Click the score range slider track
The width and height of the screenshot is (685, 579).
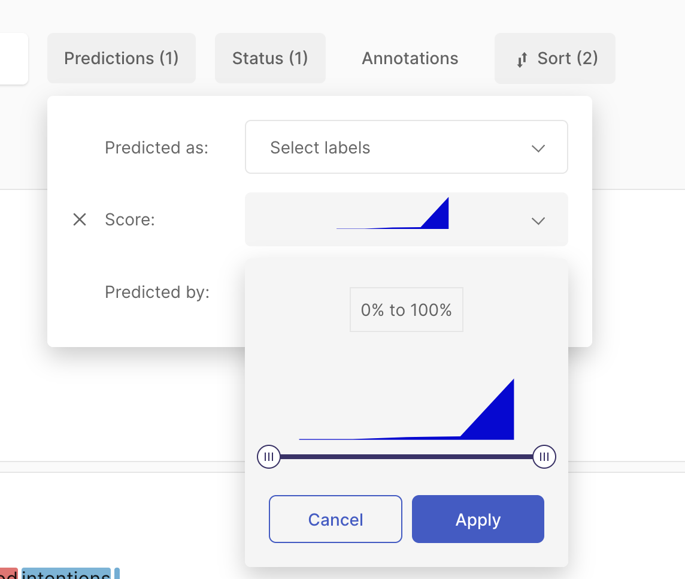point(407,456)
